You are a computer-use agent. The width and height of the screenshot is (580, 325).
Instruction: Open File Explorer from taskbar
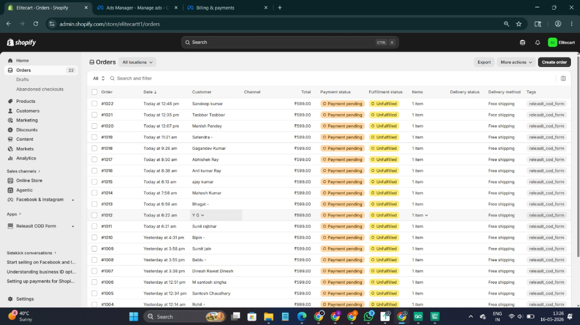tap(268, 317)
